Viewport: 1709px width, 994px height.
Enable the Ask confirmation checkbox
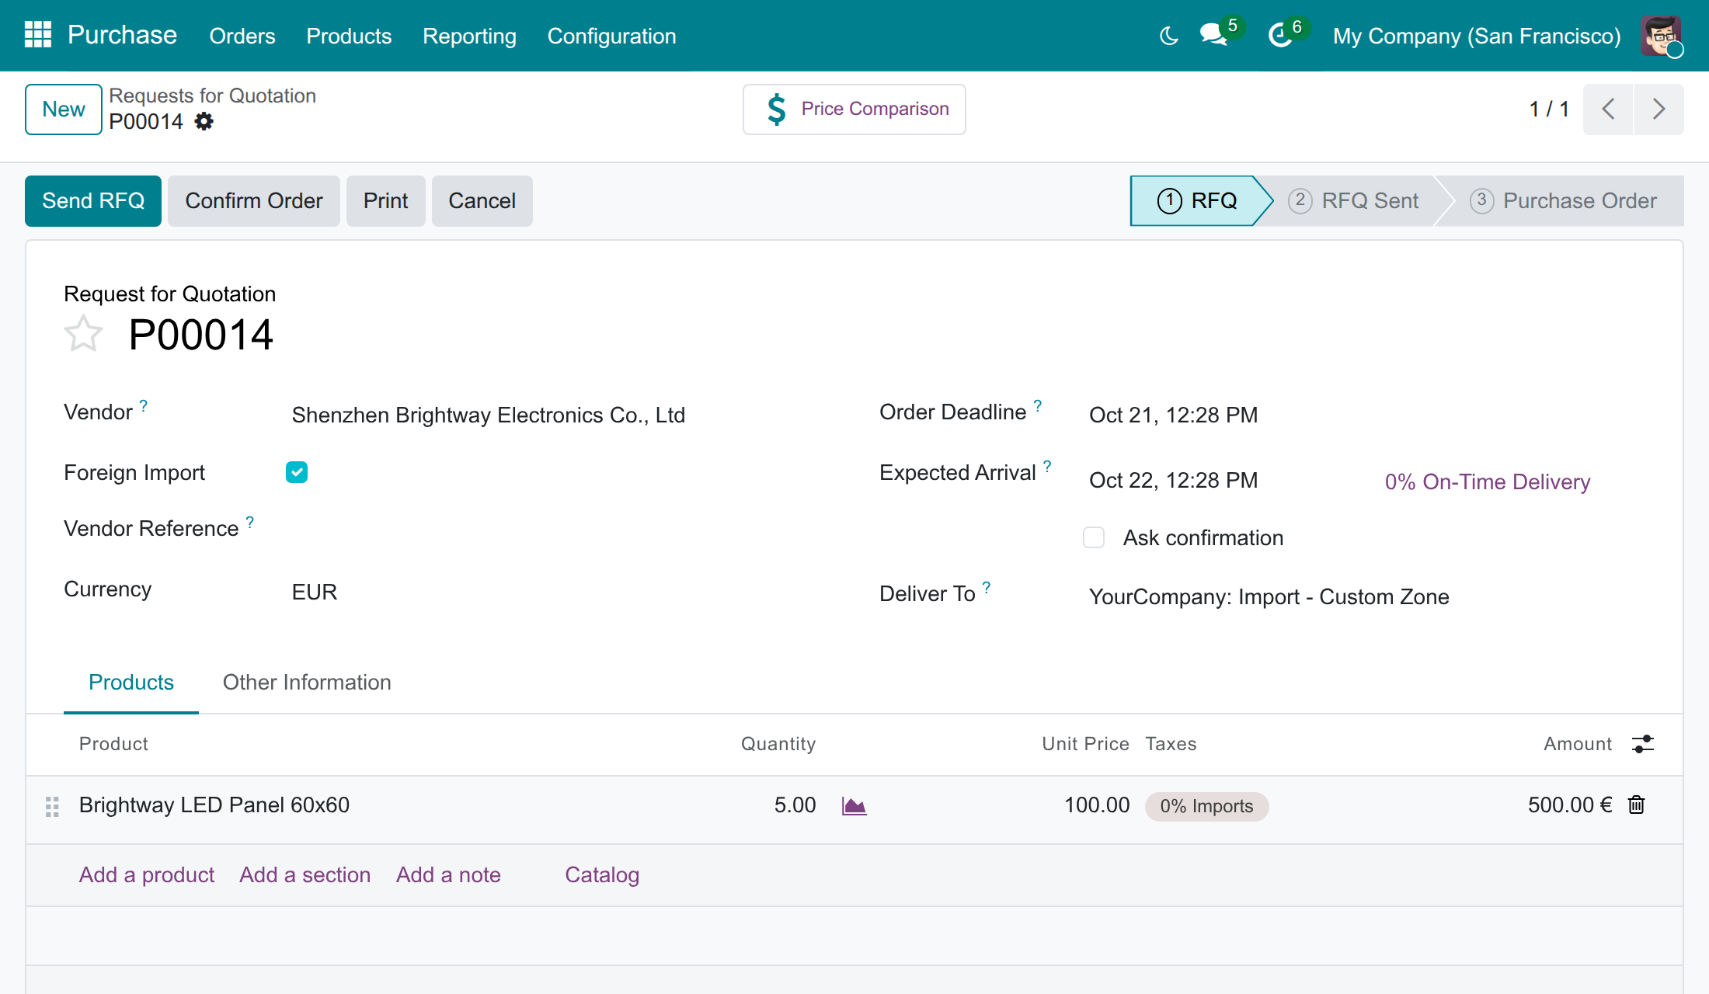pyautogui.click(x=1094, y=537)
